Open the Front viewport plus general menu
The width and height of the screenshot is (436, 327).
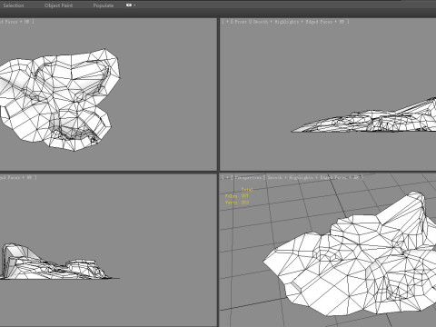pos(227,22)
